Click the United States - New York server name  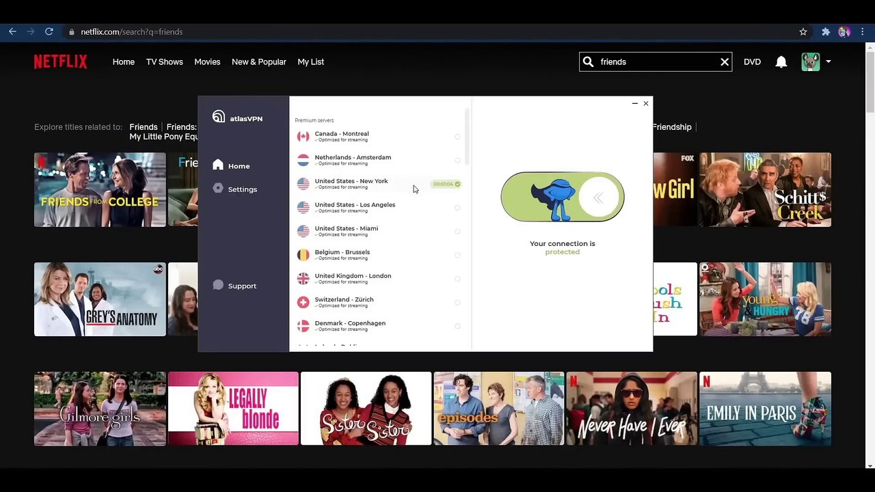coord(351,181)
